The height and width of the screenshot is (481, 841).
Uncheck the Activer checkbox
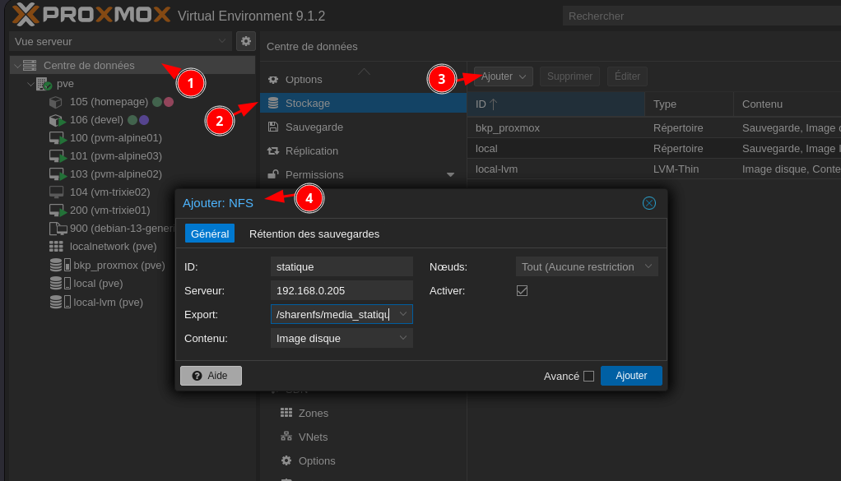(522, 290)
